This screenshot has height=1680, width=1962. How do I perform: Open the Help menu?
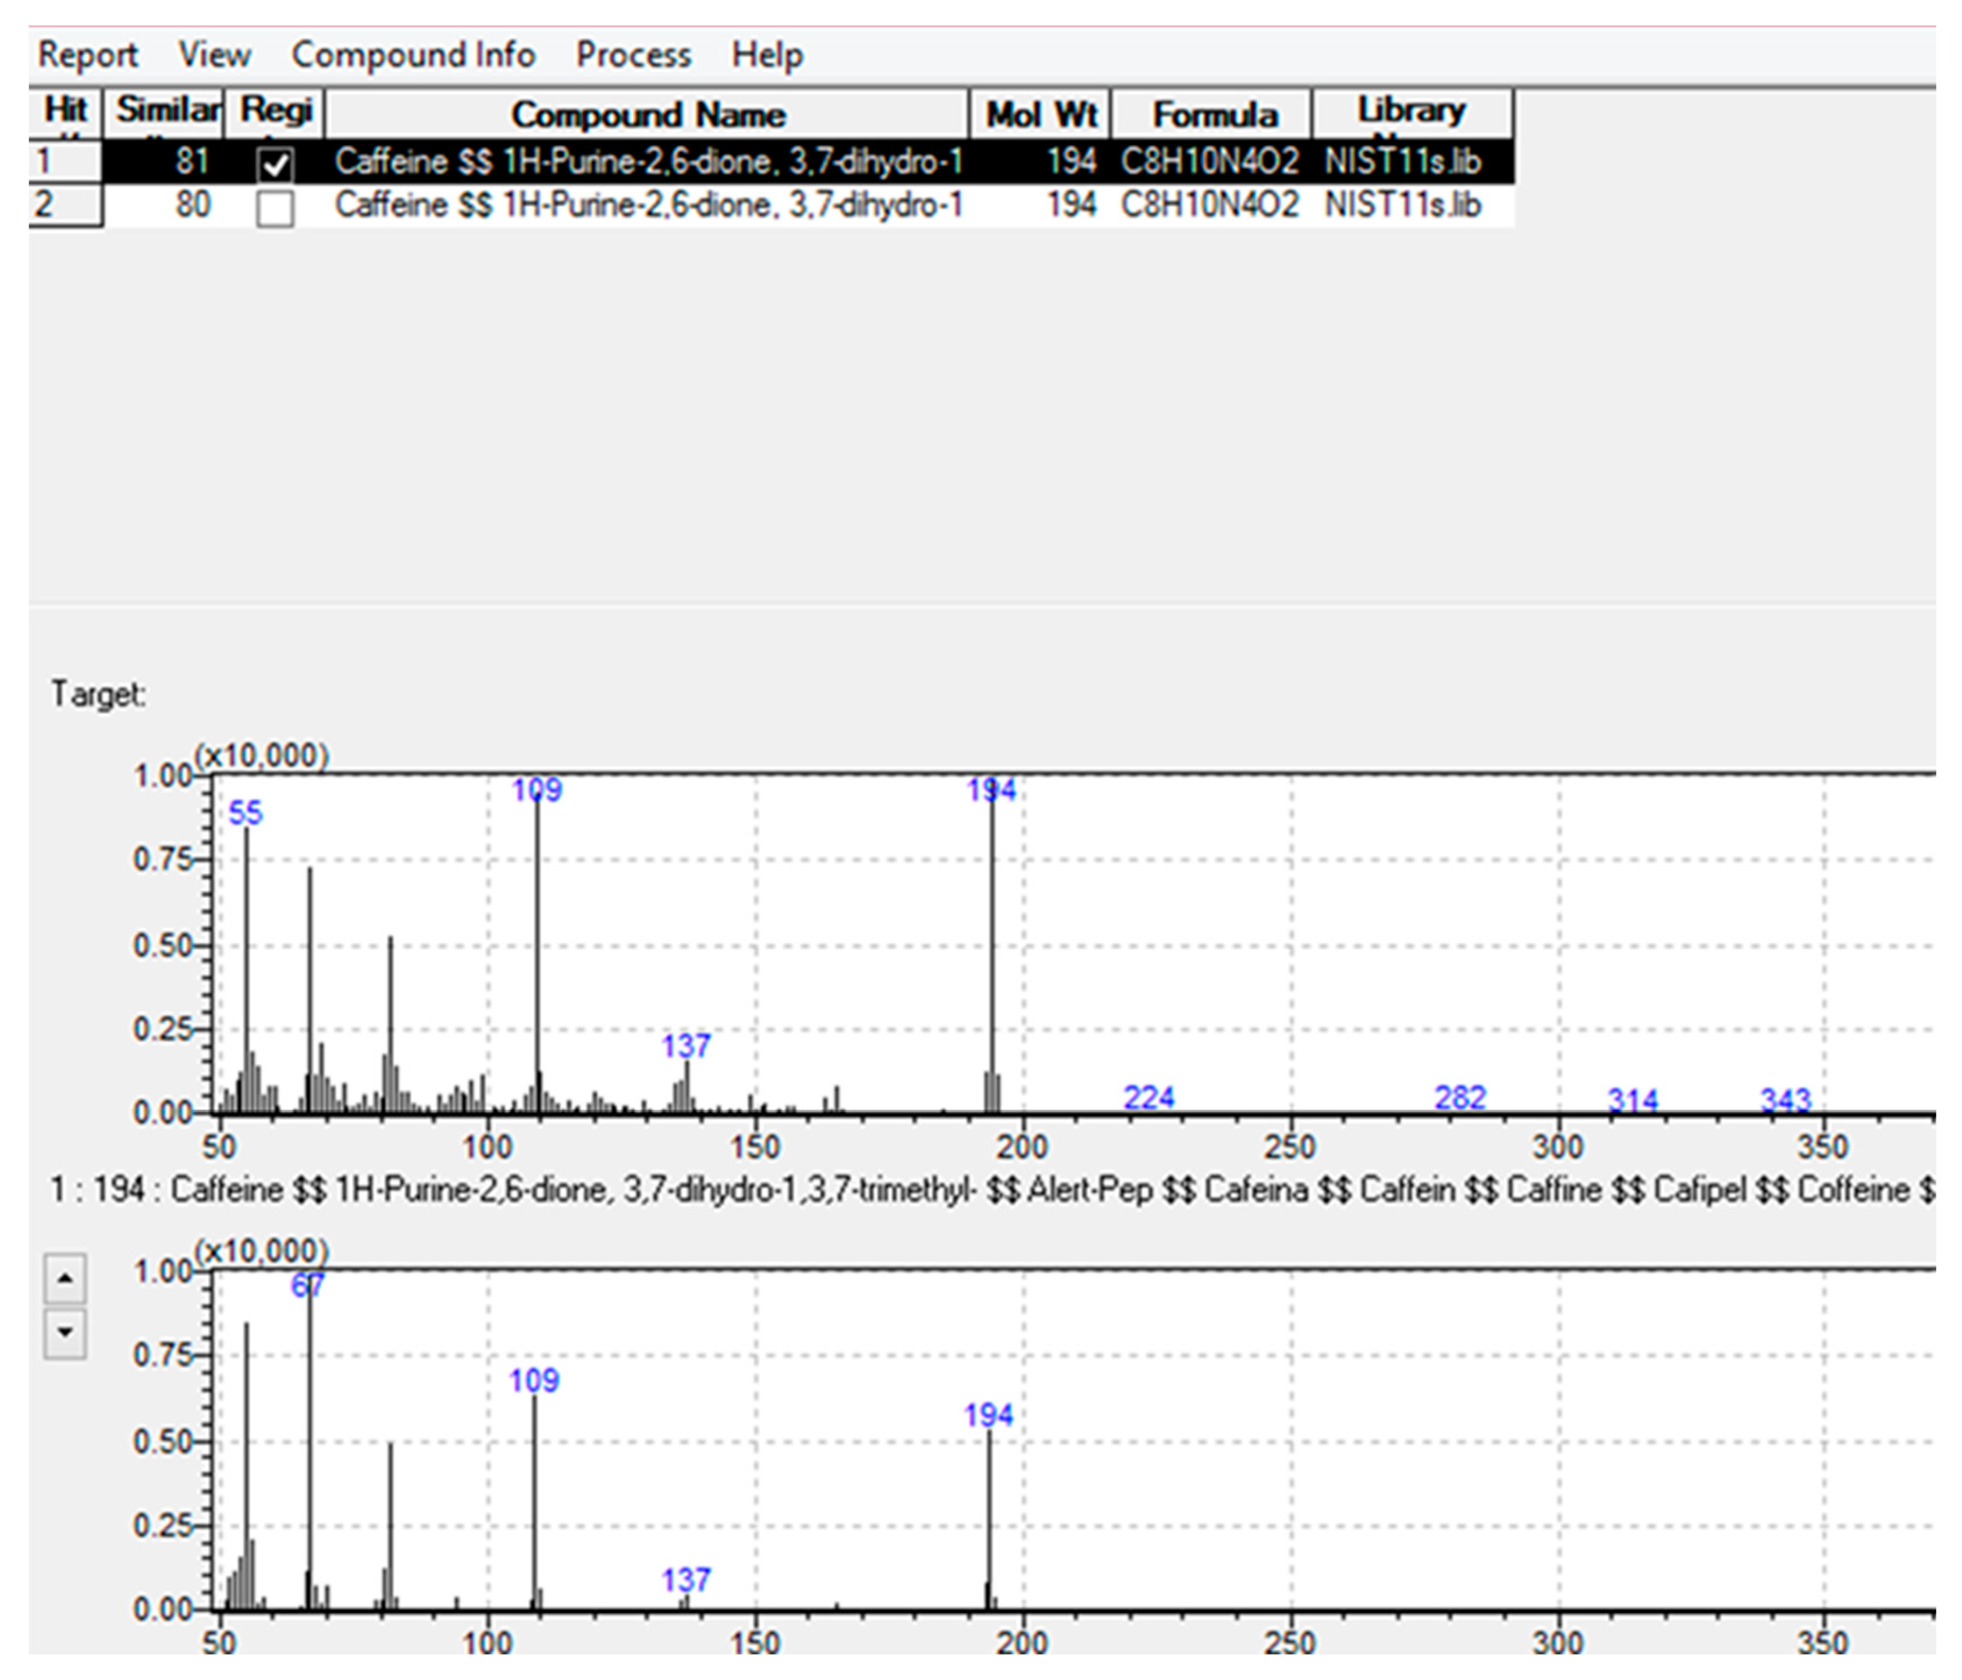click(767, 55)
